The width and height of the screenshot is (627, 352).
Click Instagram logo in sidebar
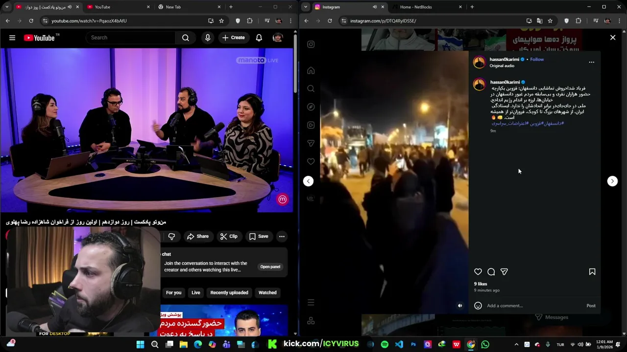[x=311, y=44]
